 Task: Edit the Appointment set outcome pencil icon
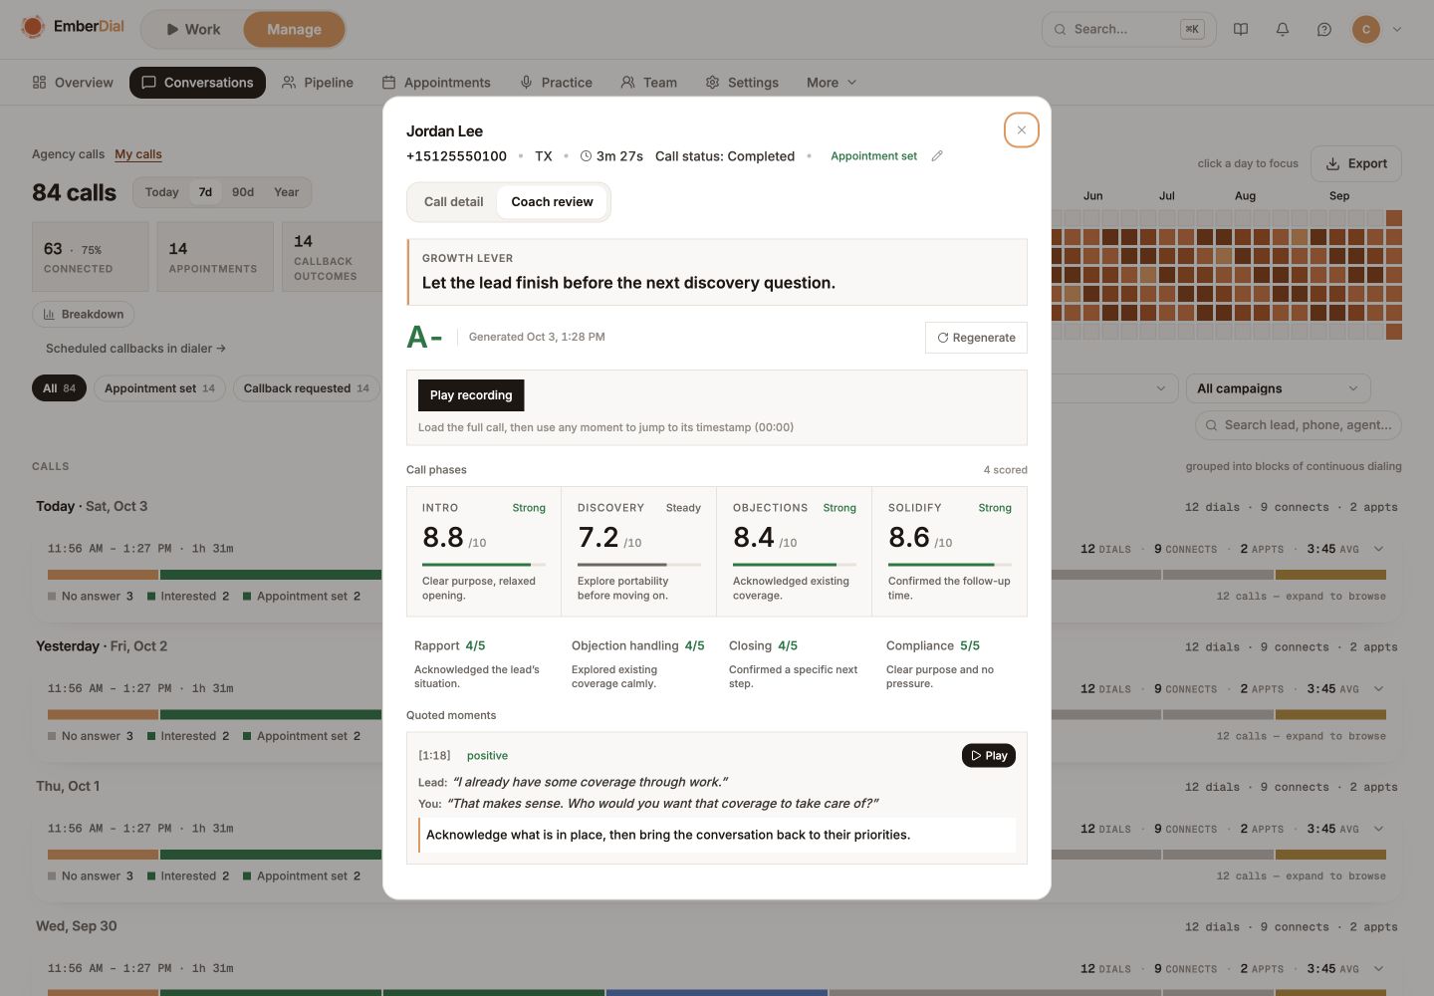(937, 156)
